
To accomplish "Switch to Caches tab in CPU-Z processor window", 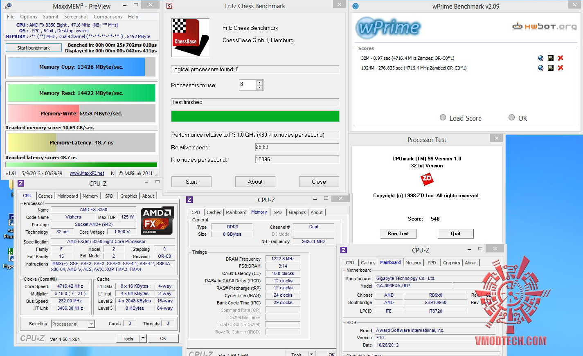I will (45, 196).
